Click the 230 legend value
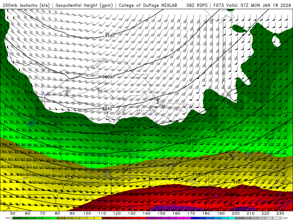Image resolution: width=293 pixels, height=220 pixels. 280,213
